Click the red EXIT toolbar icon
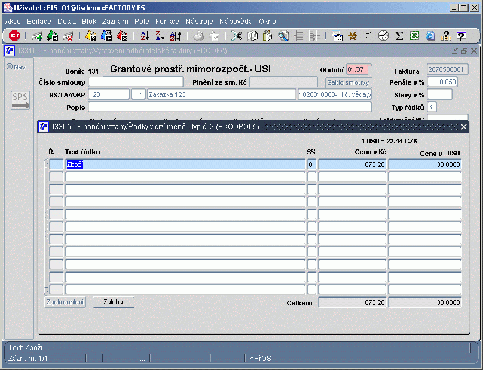This screenshot has height=370, width=483. 14,36
